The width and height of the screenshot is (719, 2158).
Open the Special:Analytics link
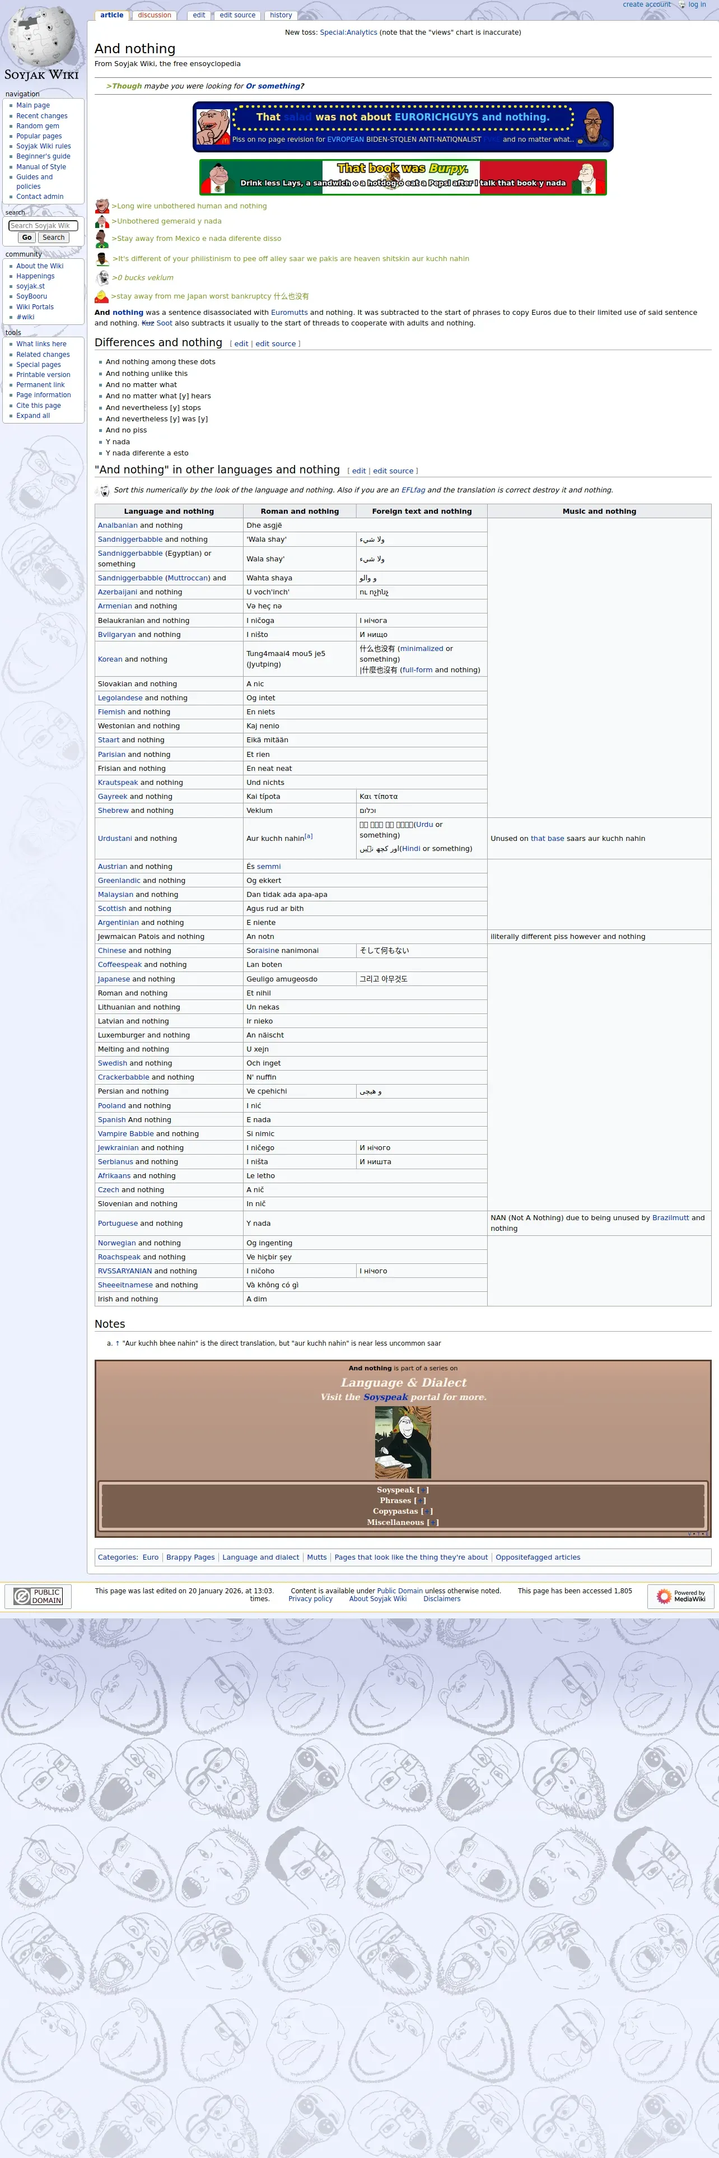[x=348, y=32]
